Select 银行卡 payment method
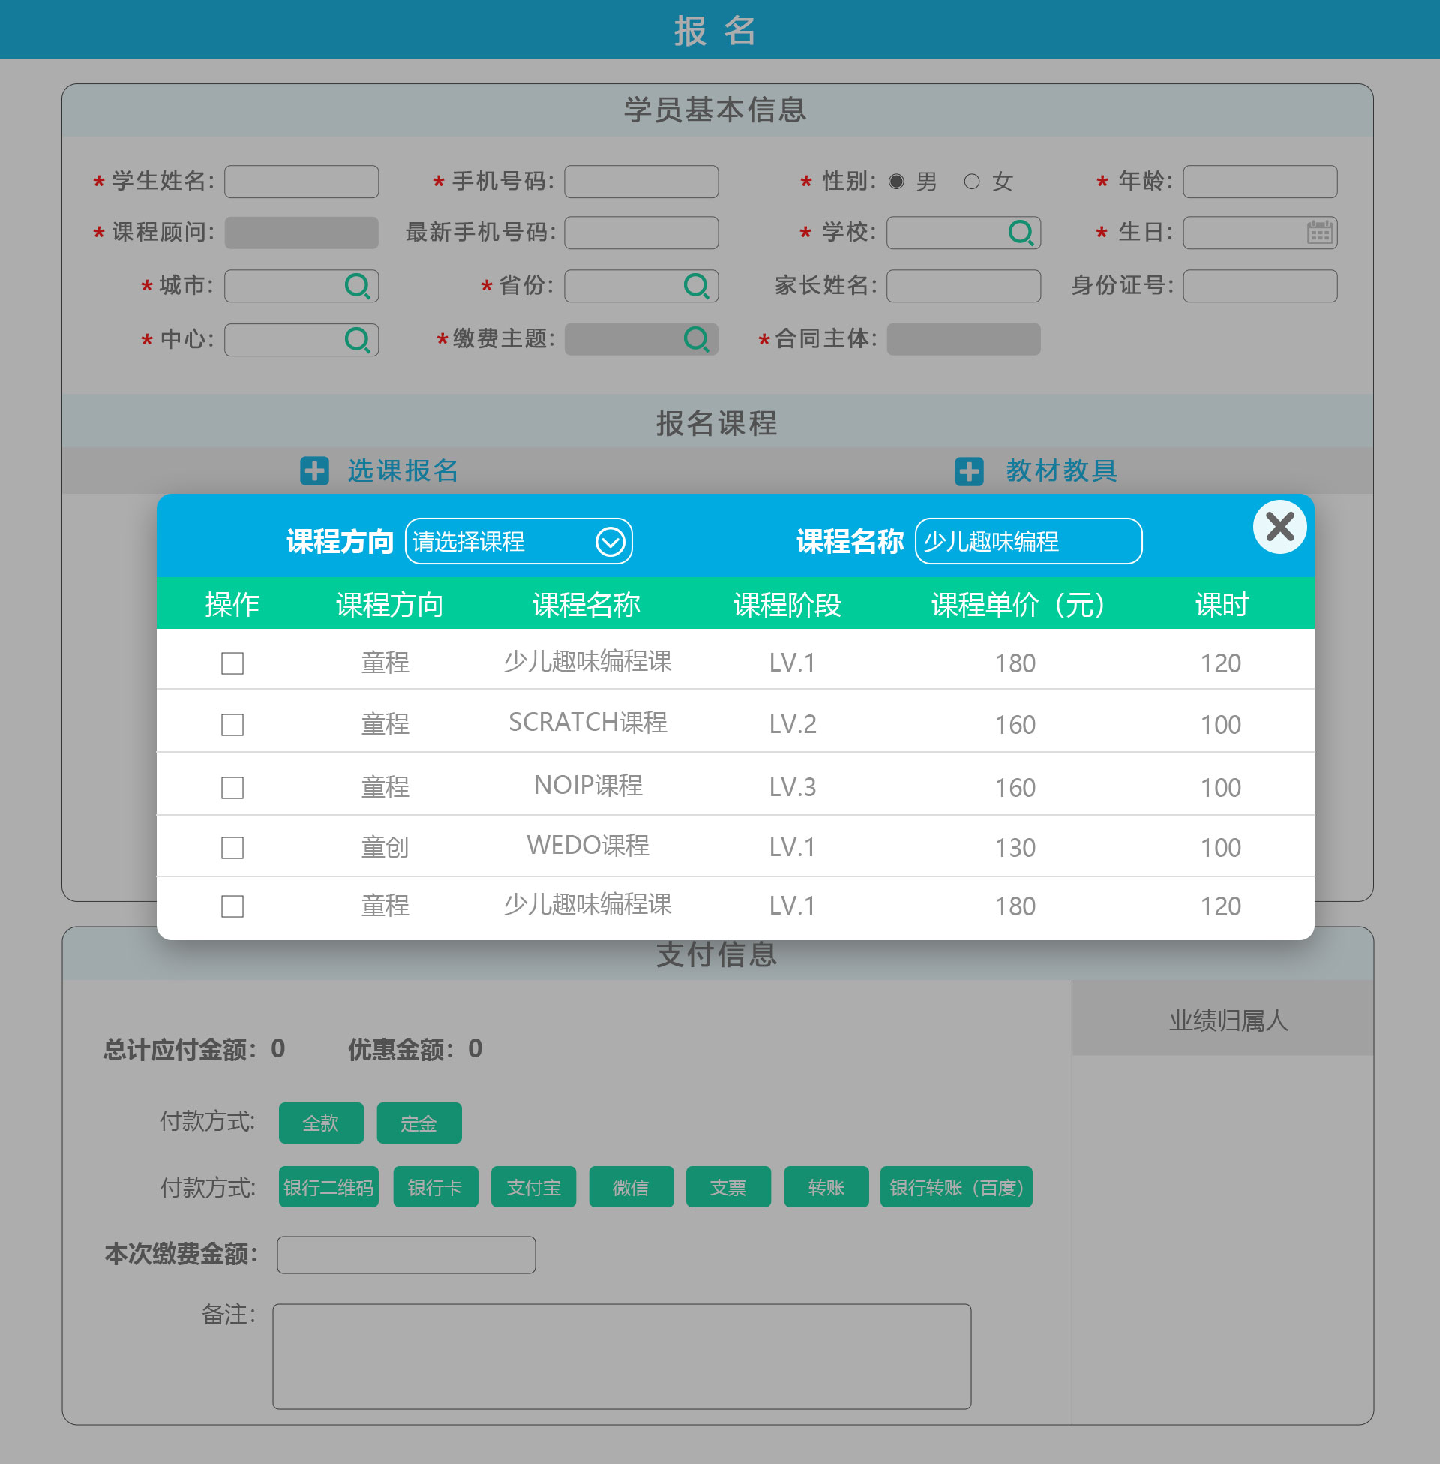The width and height of the screenshot is (1440, 1464). [x=435, y=1187]
